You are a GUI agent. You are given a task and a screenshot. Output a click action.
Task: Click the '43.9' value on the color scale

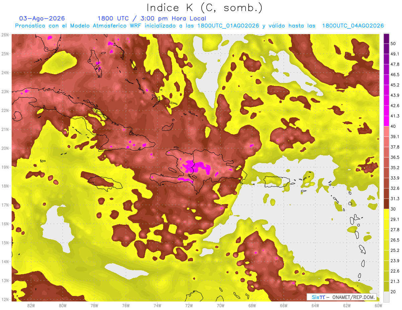click(x=395, y=95)
